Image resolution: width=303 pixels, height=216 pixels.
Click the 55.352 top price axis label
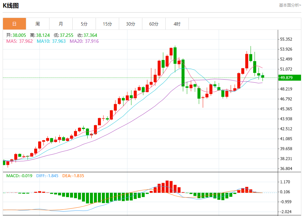(286, 39)
